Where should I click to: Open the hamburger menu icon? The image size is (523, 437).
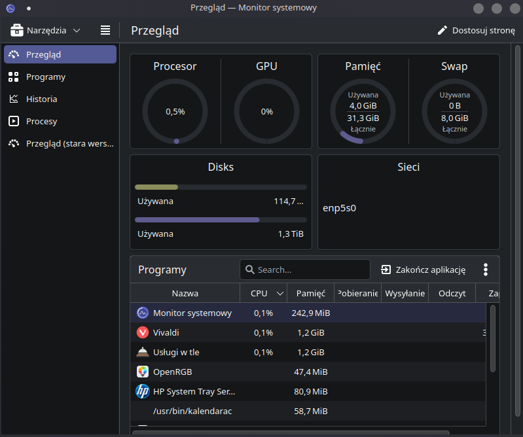[105, 30]
